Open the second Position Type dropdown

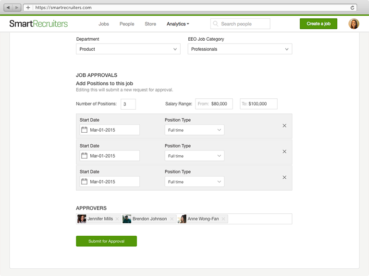pyautogui.click(x=195, y=156)
